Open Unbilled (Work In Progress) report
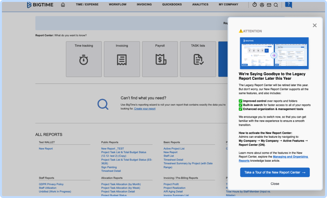The width and height of the screenshot is (327, 198). (55, 192)
